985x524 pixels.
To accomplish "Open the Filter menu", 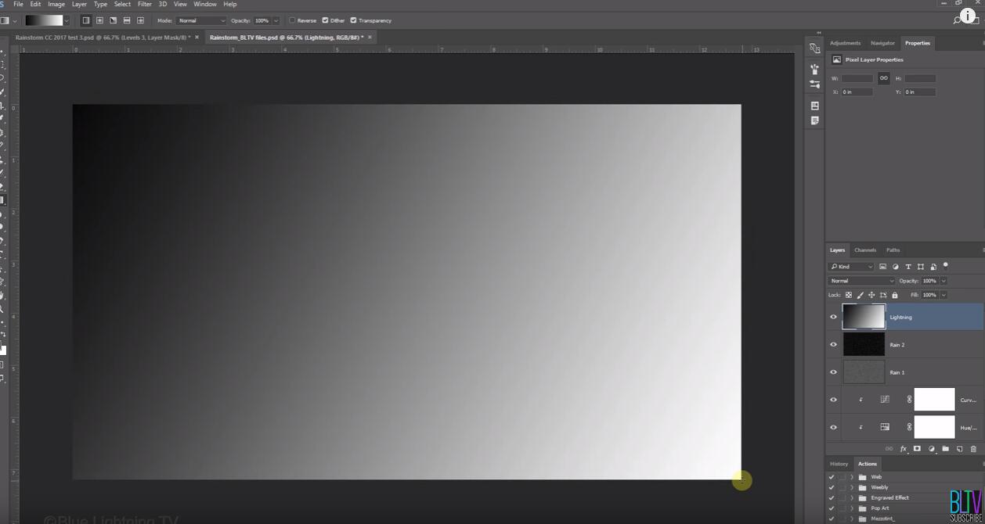I will coord(144,4).
